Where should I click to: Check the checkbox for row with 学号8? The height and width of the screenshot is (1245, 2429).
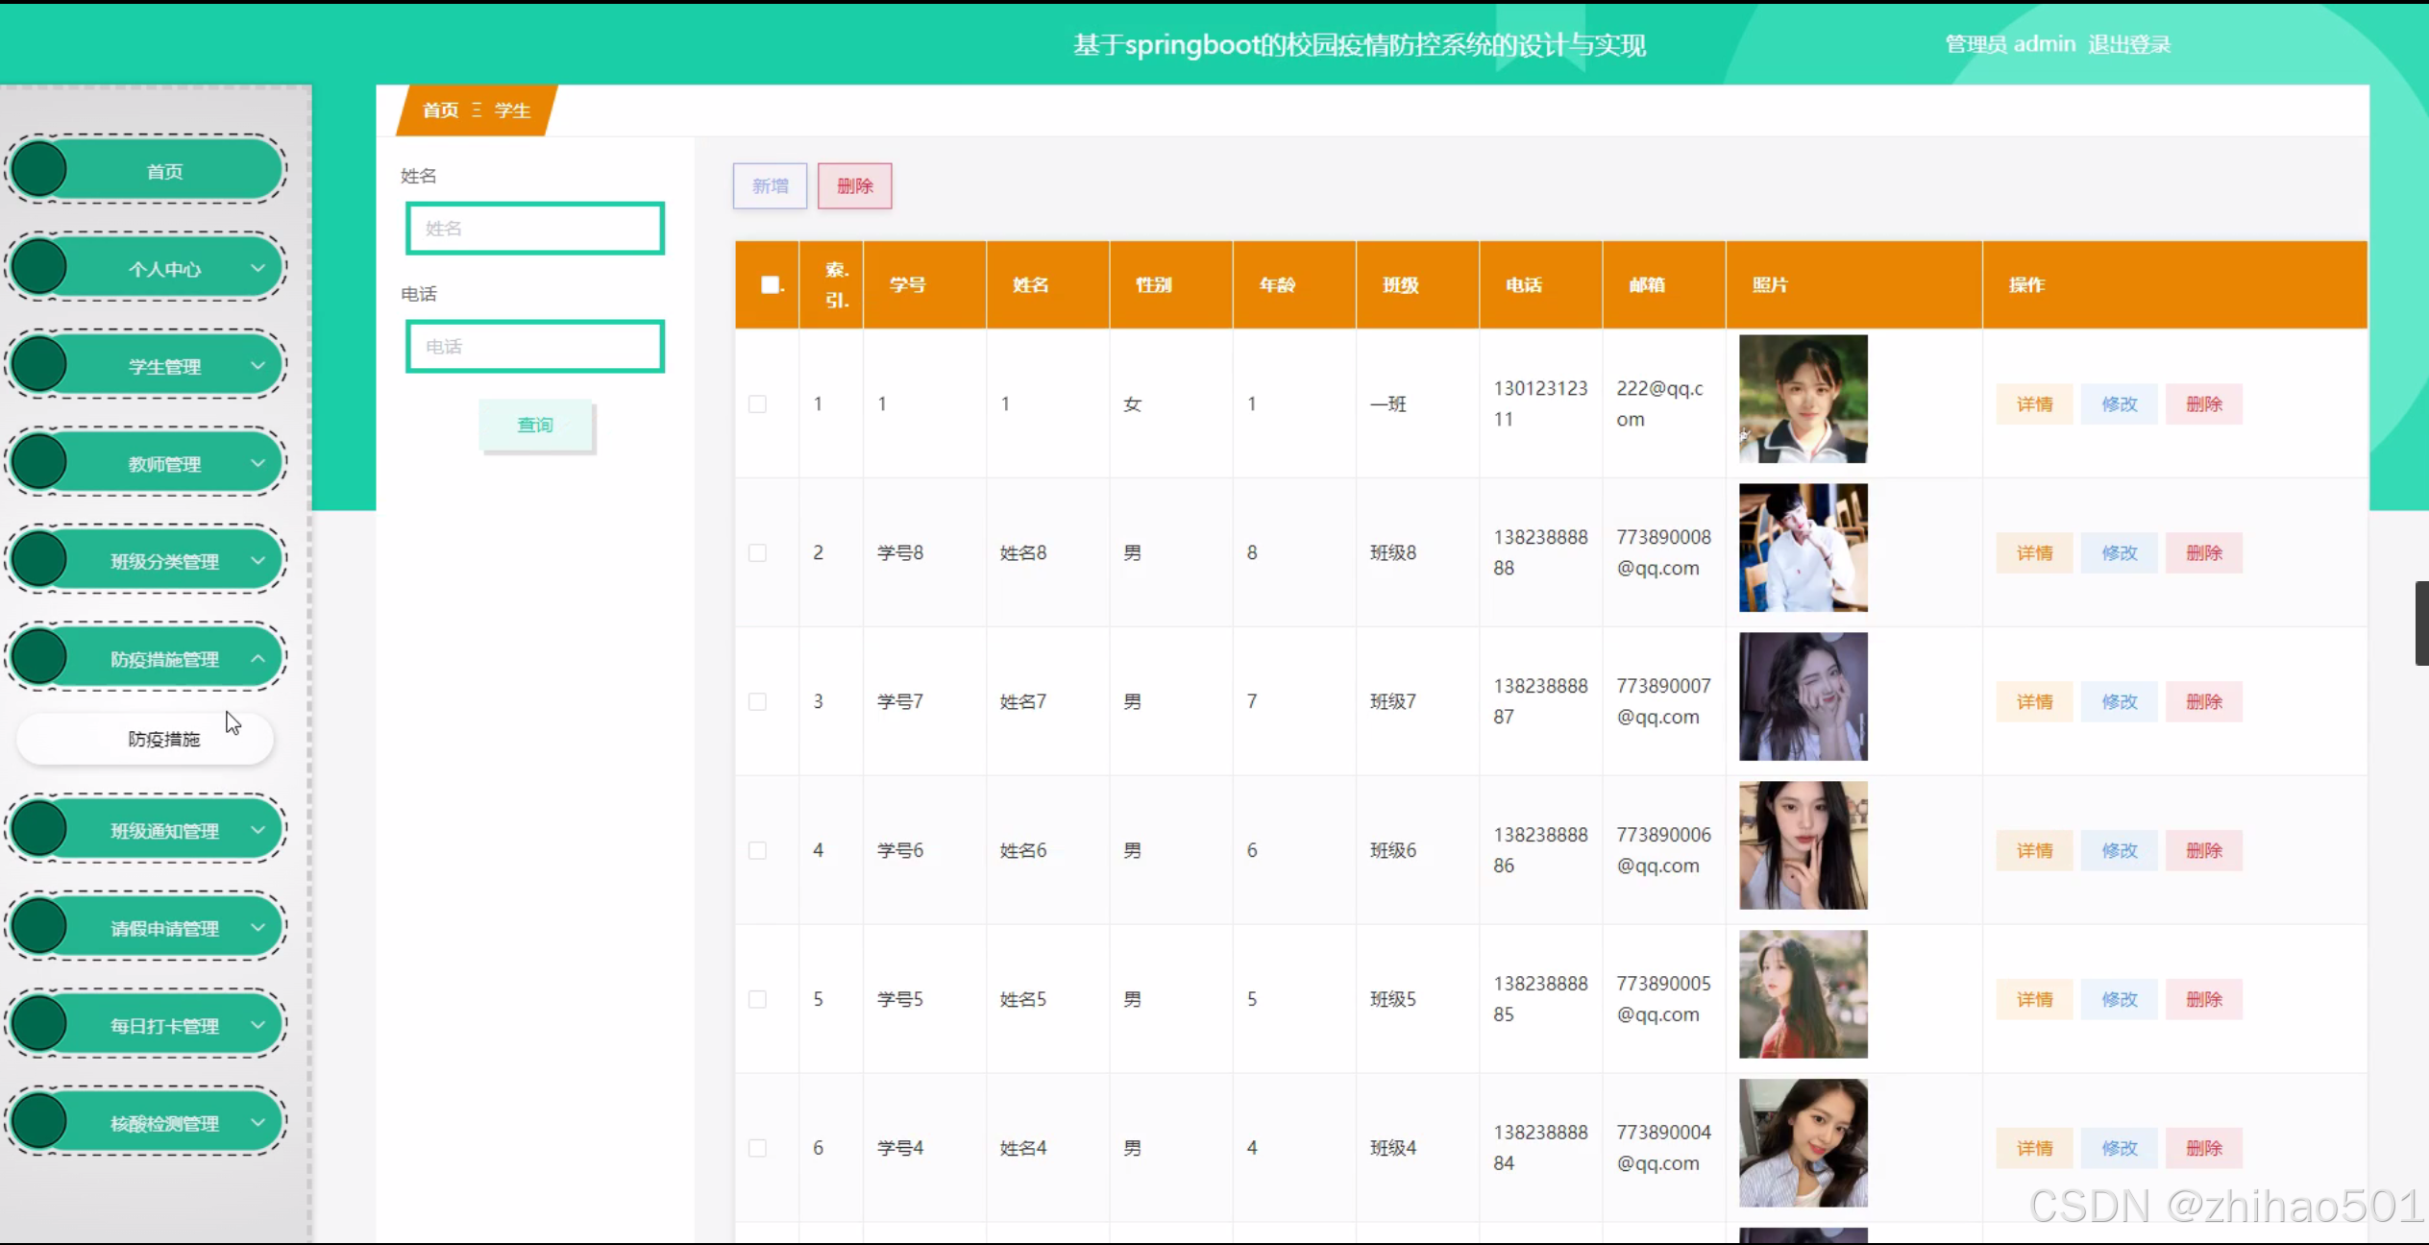click(x=757, y=553)
